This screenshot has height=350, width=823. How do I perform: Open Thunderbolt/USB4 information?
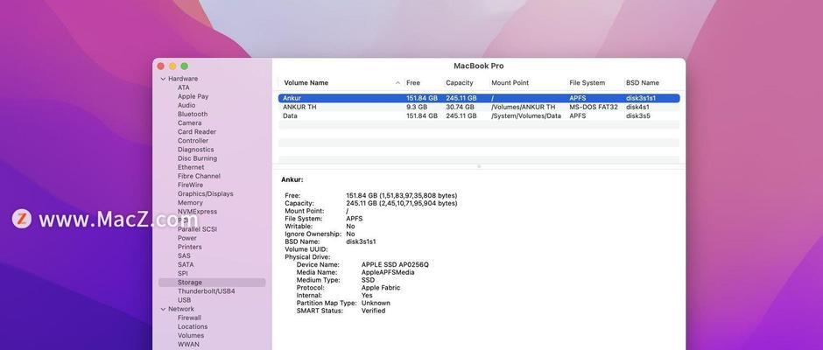click(206, 291)
